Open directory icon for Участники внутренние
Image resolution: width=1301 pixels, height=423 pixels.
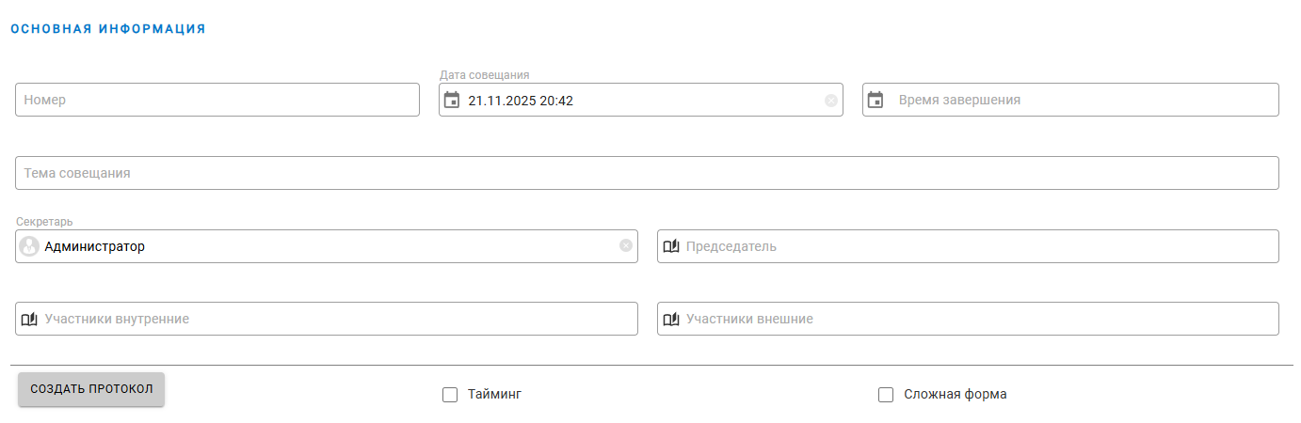pyautogui.click(x=29, y=319)
